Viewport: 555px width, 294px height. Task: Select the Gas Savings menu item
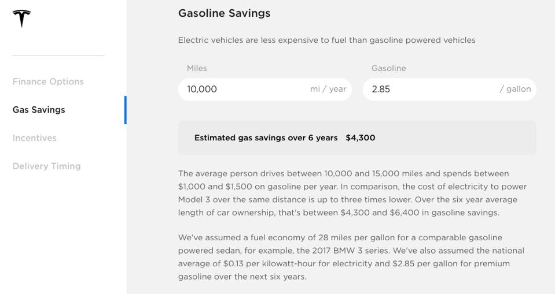39,110
